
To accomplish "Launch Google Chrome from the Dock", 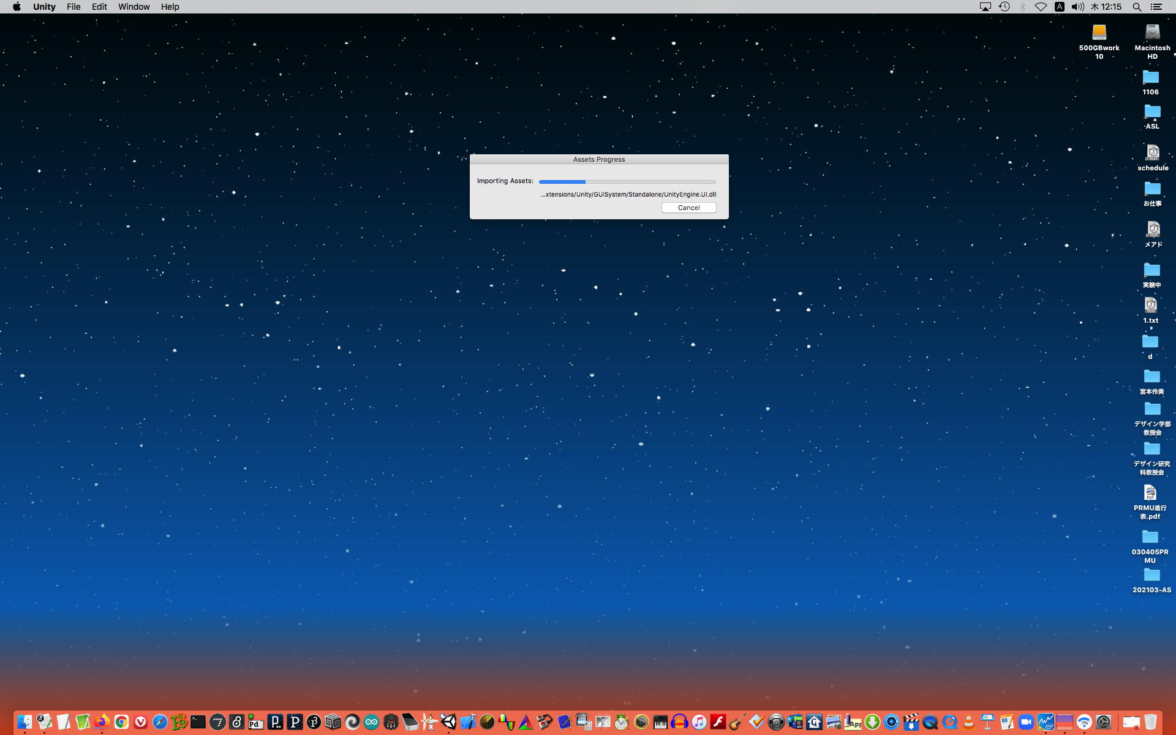I will (x=121, y=722).
